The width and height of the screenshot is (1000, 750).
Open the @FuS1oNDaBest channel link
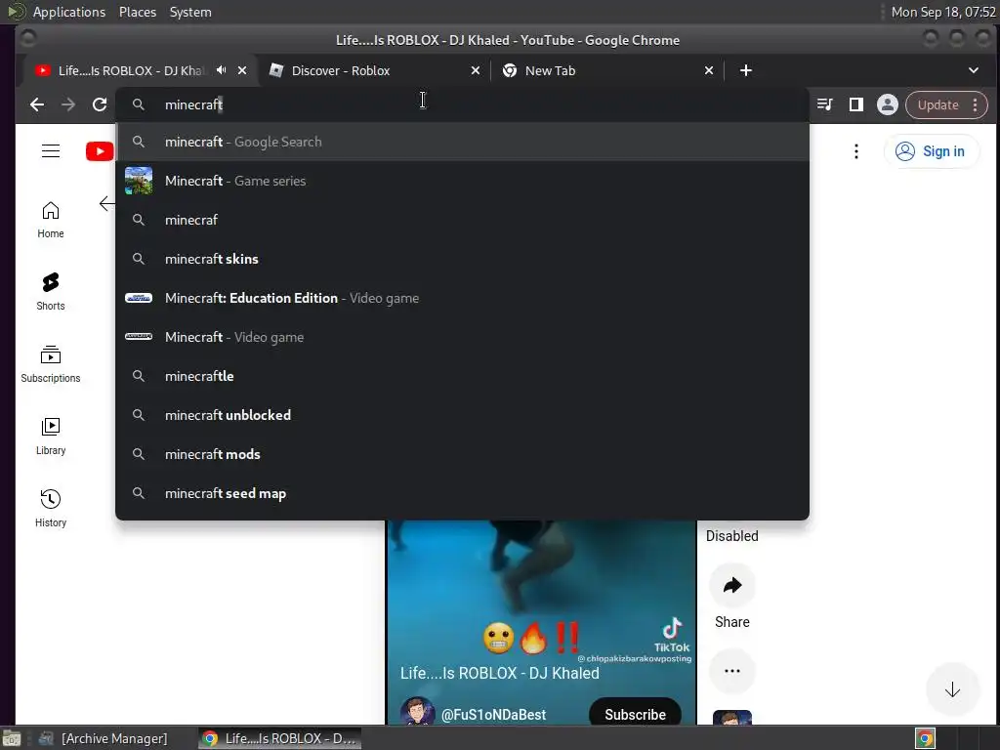(493, 715)
